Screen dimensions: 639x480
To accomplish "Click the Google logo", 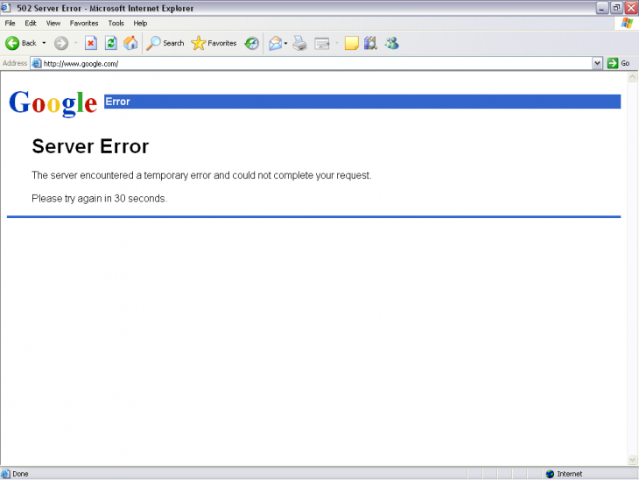I will tap(53, 102).
